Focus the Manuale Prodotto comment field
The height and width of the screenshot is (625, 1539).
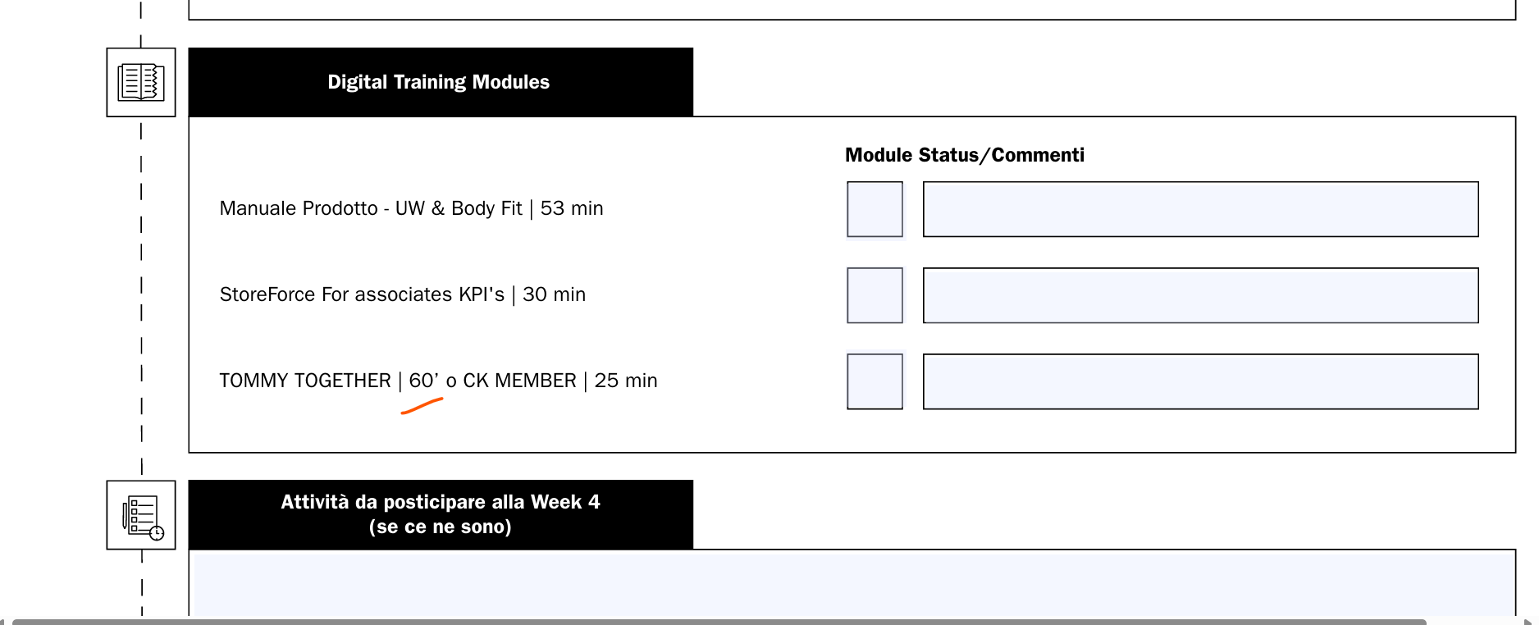(1201, 209)
